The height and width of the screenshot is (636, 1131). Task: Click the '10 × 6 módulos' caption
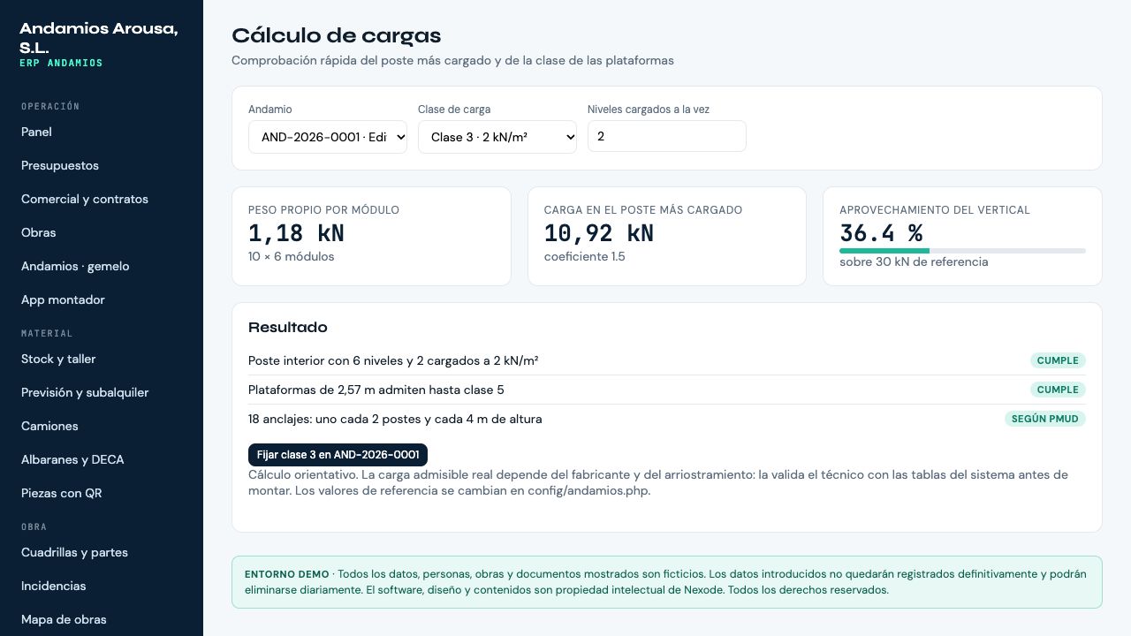point(292,256)
